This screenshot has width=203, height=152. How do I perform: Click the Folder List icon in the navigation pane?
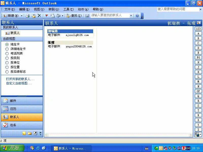coord(30,133)
